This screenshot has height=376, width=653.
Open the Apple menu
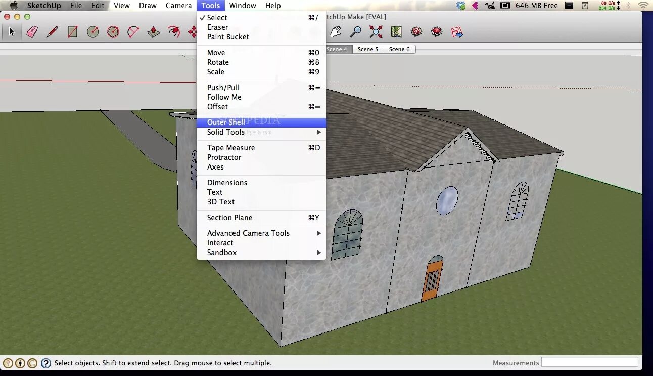[14, 6]
